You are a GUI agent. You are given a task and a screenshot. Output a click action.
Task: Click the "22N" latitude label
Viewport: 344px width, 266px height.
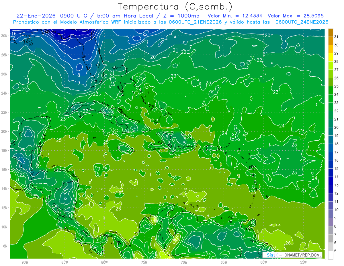[4, 112]
